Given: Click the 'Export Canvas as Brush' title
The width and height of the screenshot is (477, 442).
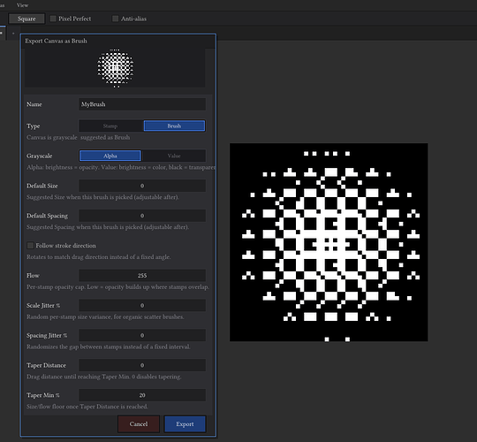Looking at the screenshot, I should pos(56,41).
